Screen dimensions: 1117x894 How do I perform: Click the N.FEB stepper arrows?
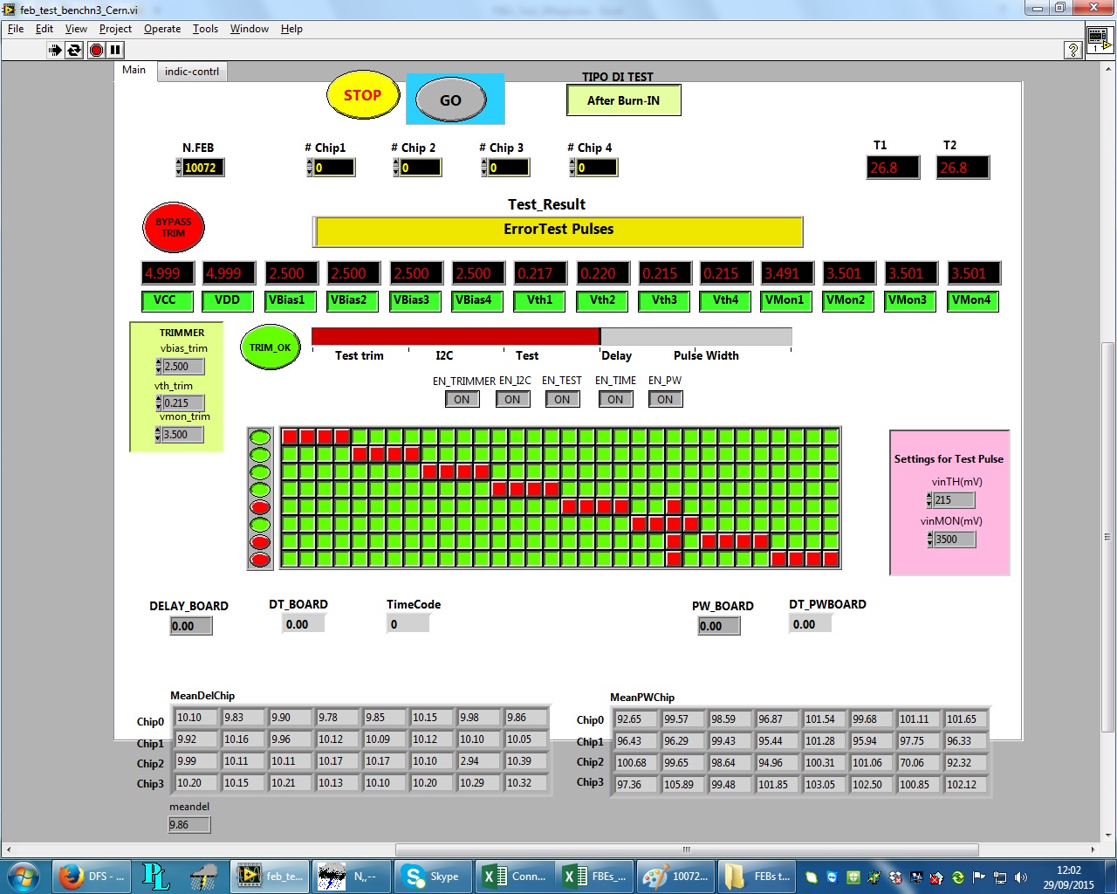(179, 168)
